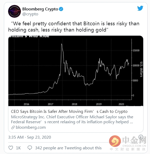Open the bloomberg.com source link

tap(31, 127)
